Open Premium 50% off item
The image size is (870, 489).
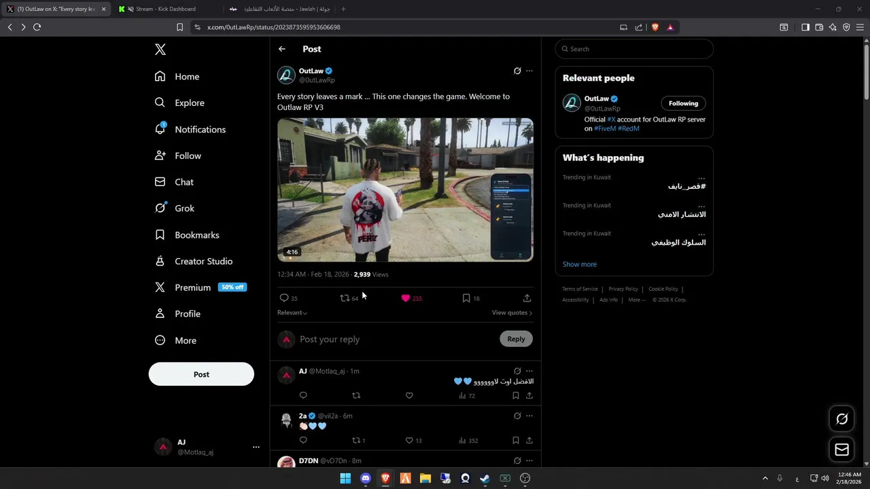(x=200, y=287)
